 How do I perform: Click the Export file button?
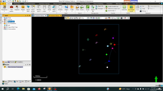pos(99,6)
